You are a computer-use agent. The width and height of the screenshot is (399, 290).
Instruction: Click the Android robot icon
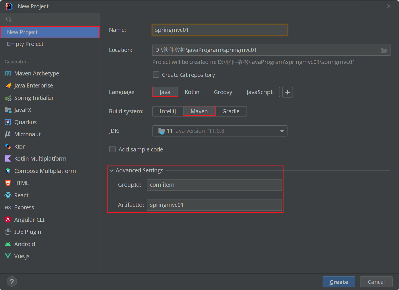coord(8,244)
